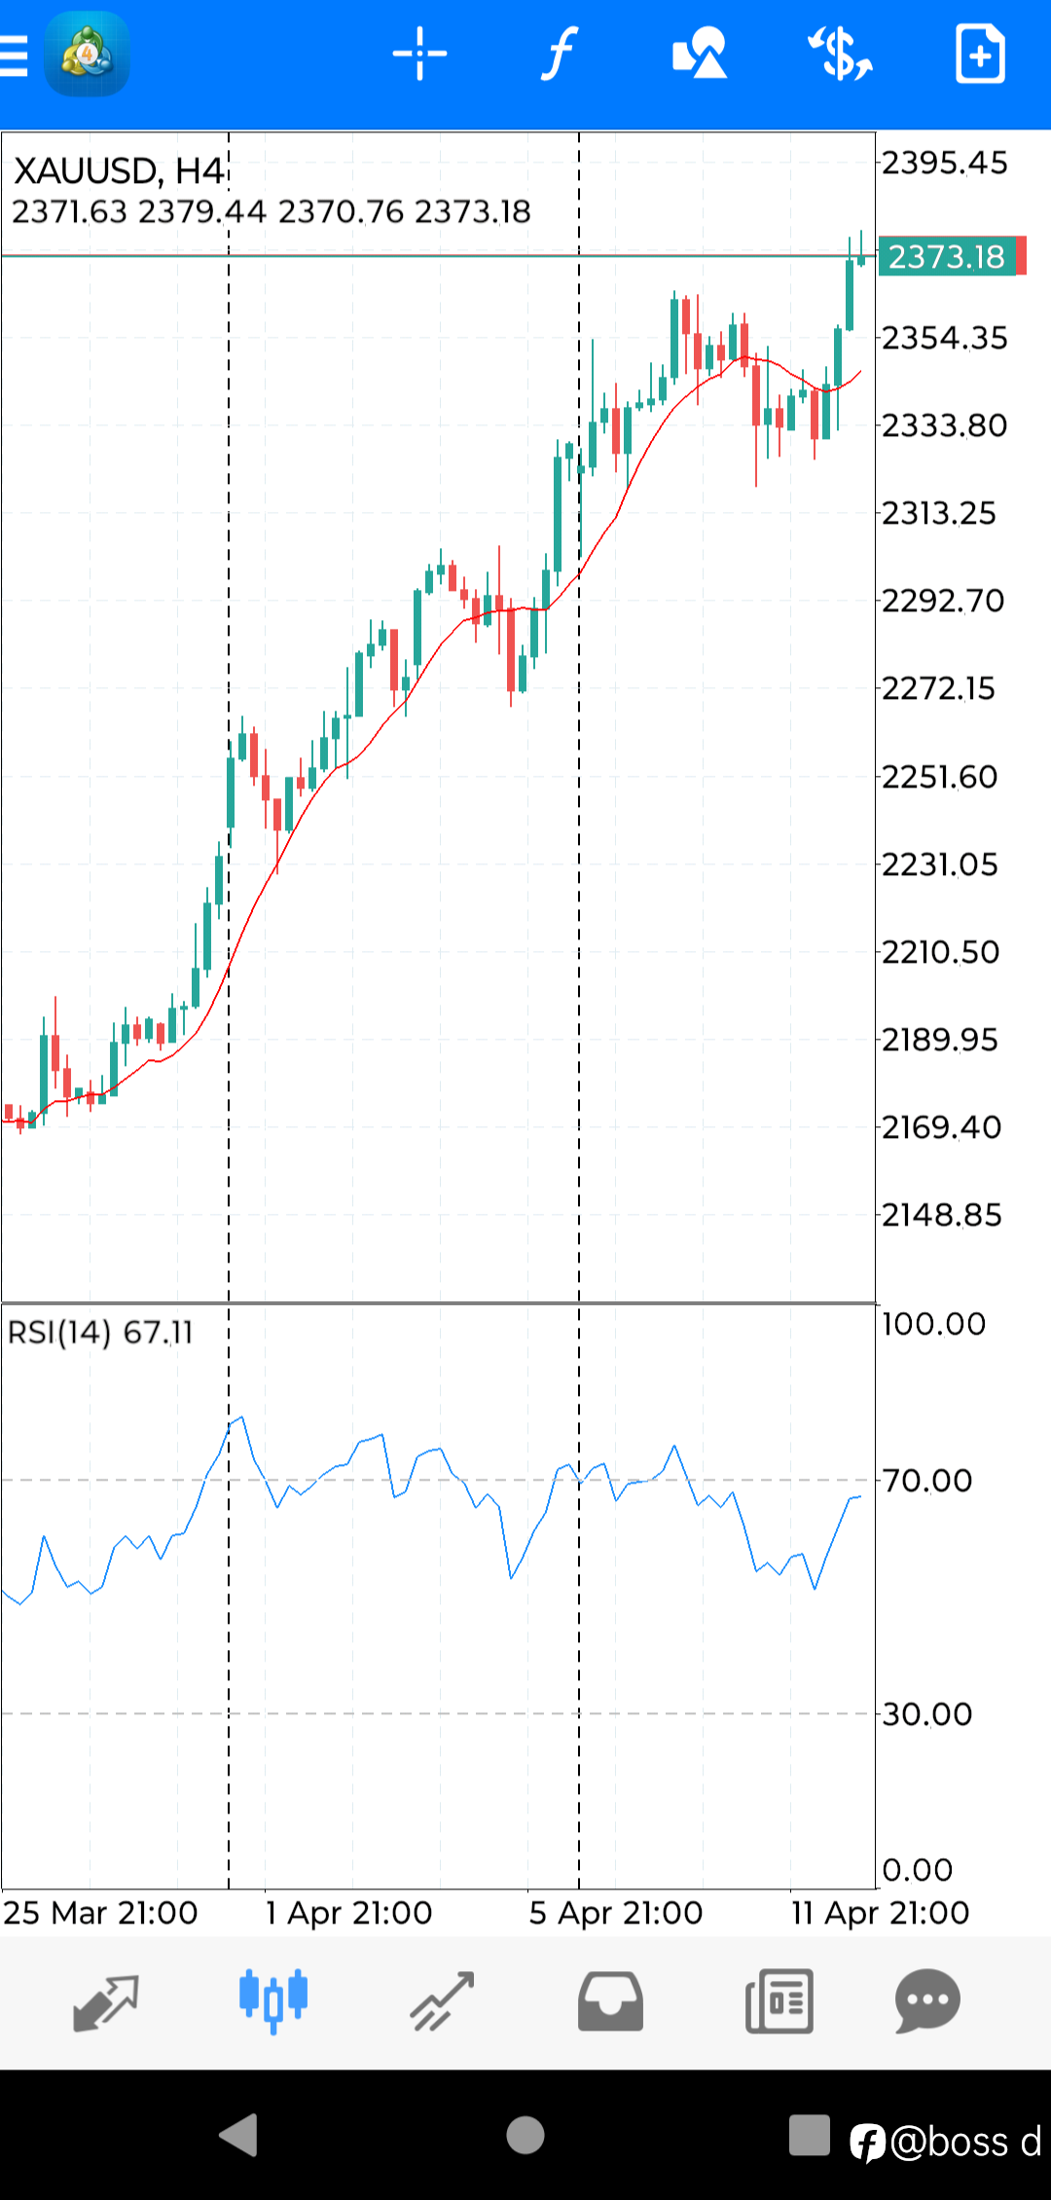Tap the XAUUSD, H4 chart title
1051x2200 pixels.
pos(119,171)
